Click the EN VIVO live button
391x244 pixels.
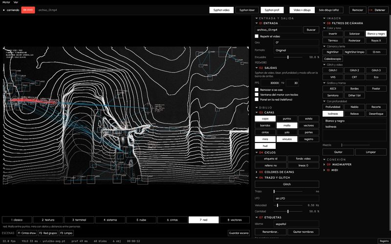coord(28,10)
